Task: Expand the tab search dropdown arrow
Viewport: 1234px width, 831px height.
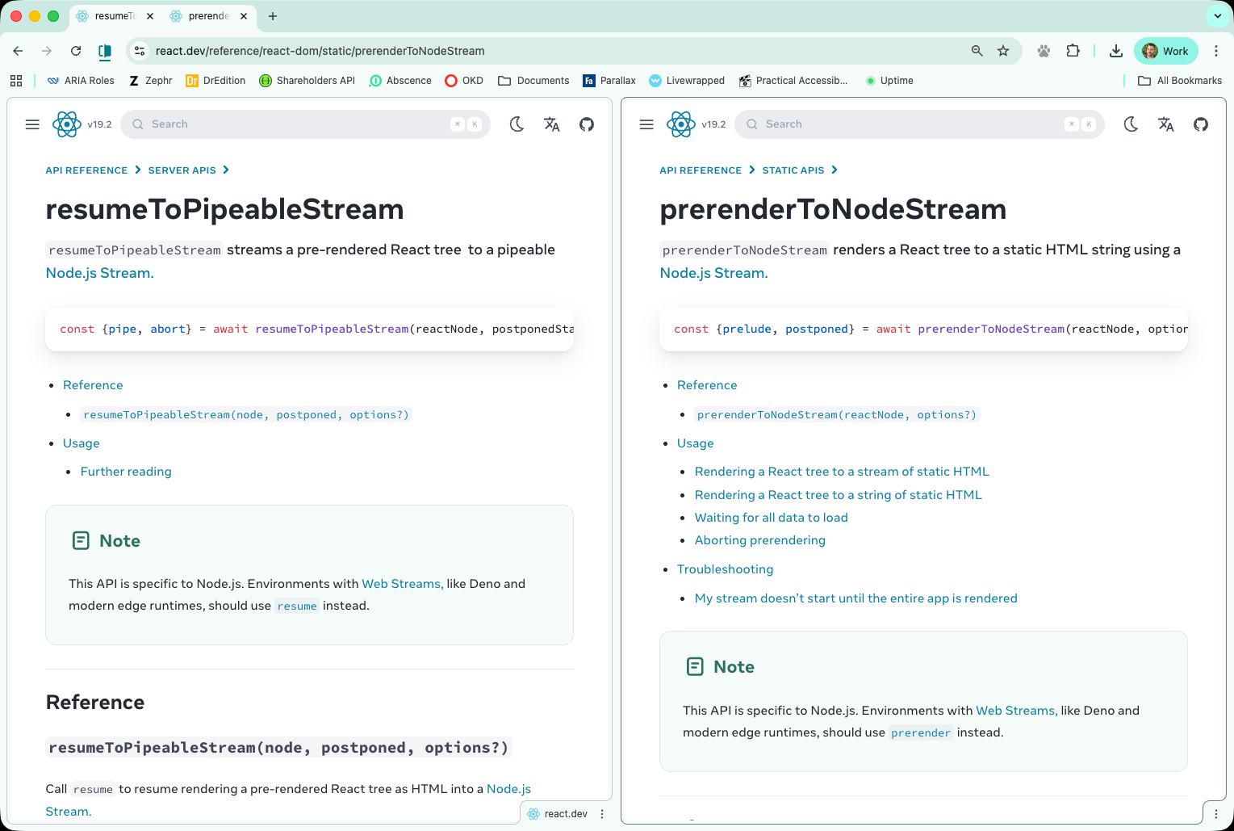Action: [1217, 16]
